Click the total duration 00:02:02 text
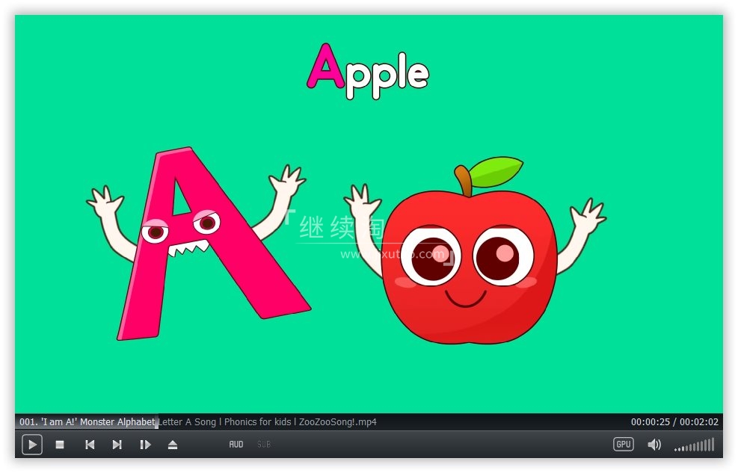The width and height of the screenshot is (738, 473). 698,422
